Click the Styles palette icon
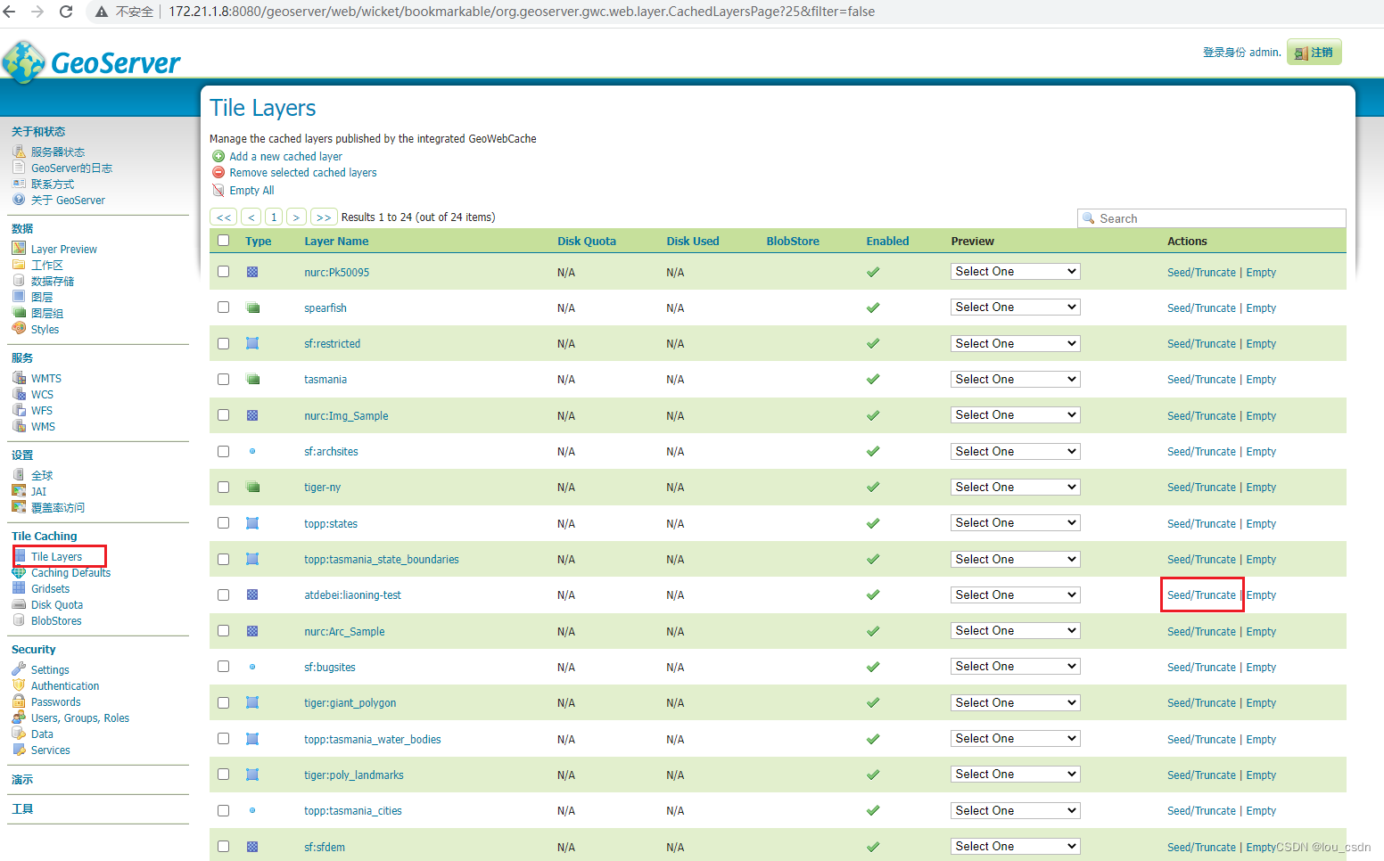Image resolution: width=1384 pixels, height=861 pixels. point(19,328)
